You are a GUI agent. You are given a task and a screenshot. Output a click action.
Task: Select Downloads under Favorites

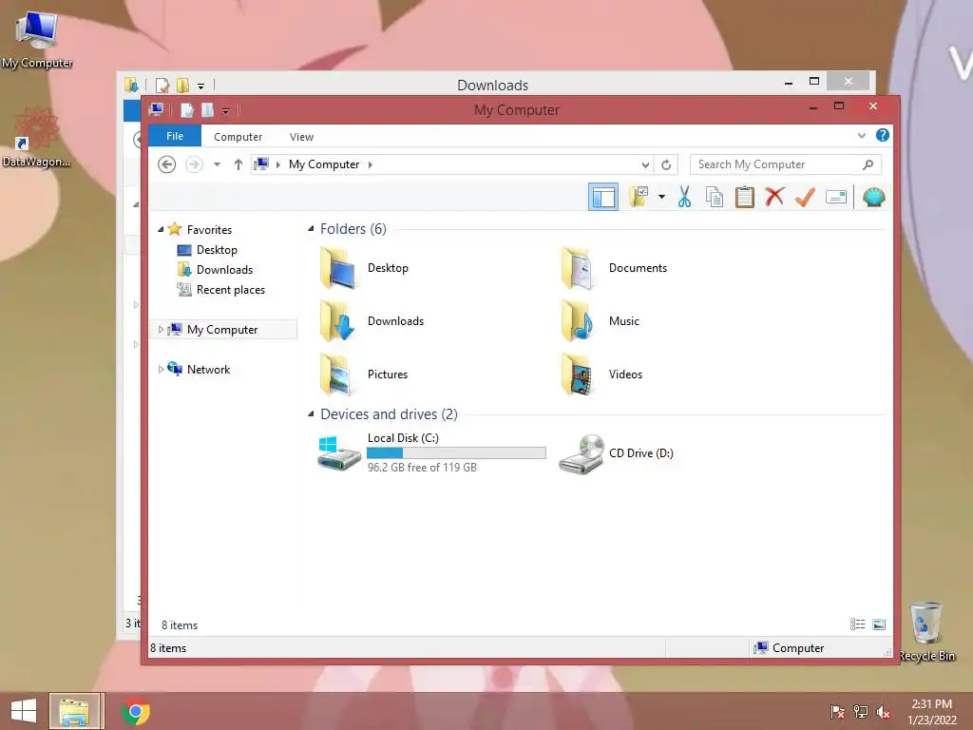pyautogui.click(x=224, y=270)
